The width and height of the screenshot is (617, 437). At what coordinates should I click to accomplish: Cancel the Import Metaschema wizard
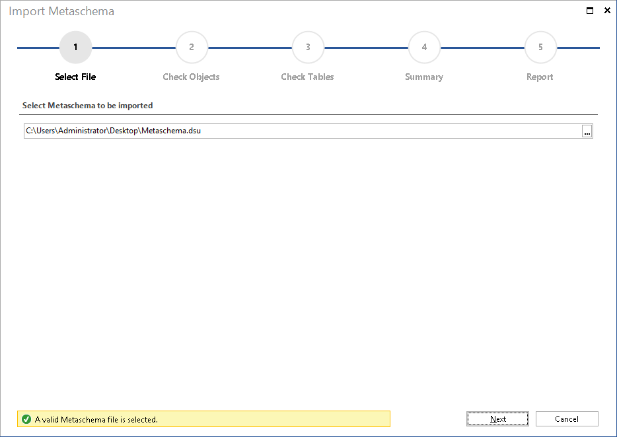pos(567,419)
